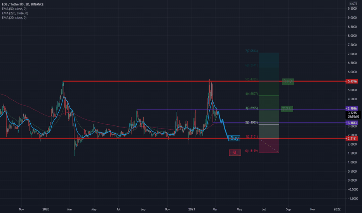Select the EMA (50, close, 0) indicator legend

point(14,9)
